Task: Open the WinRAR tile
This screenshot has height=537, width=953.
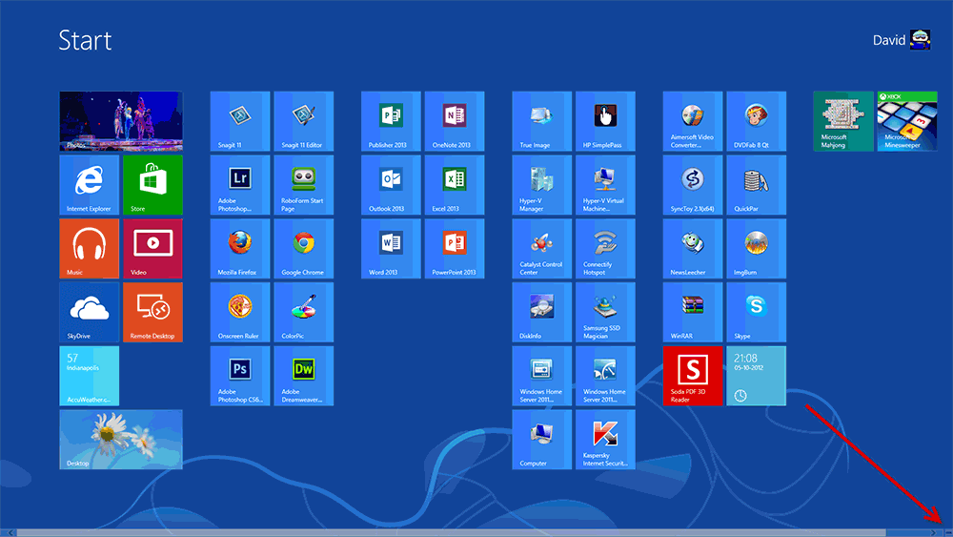Action: [x=693, y=312]
